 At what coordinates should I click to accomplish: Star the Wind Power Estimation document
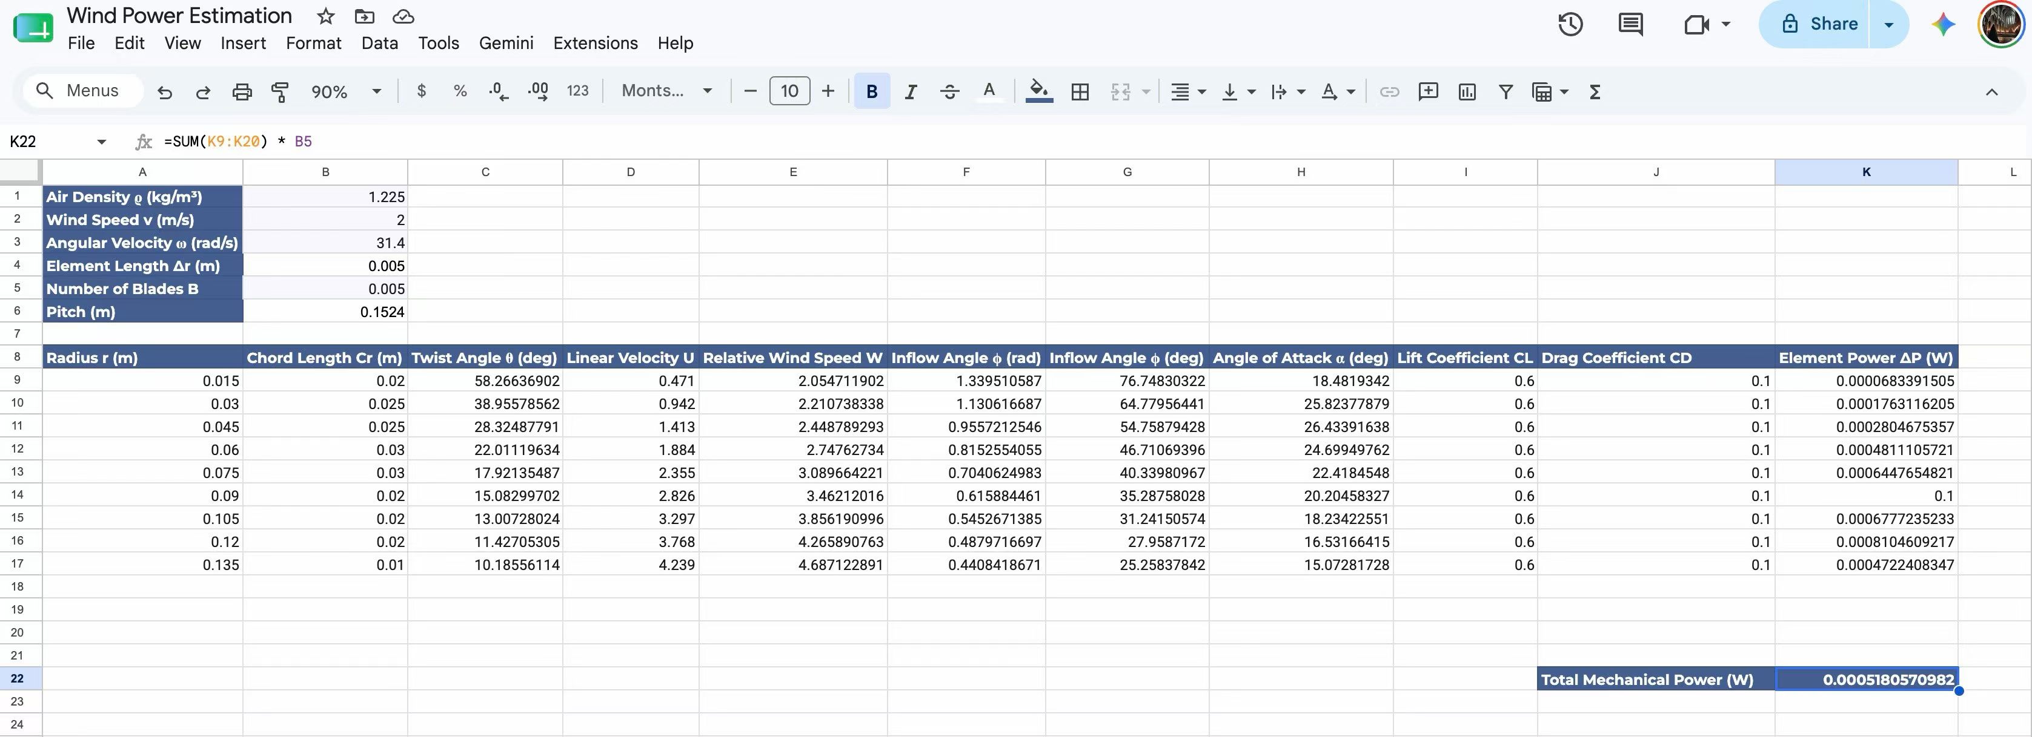[x=325, y=16]
